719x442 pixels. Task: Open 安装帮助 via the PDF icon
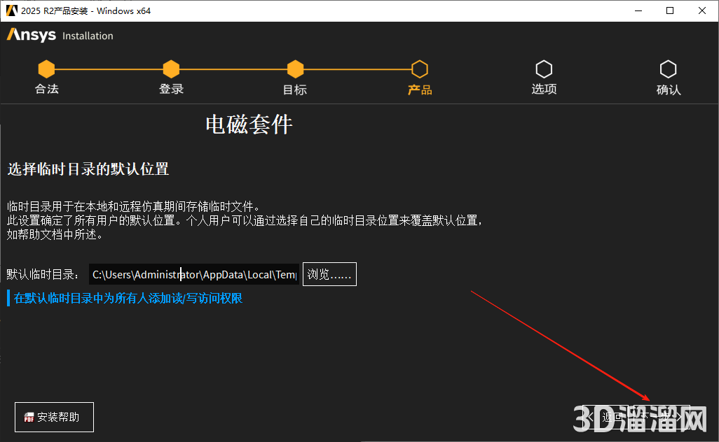(29, 418)
